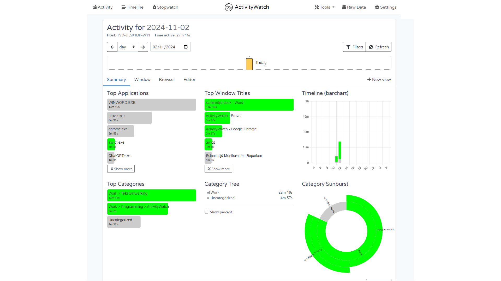
Task: Click the ActivityWatch logo icon
Action: pyautogui.click(x=229, y=7)
